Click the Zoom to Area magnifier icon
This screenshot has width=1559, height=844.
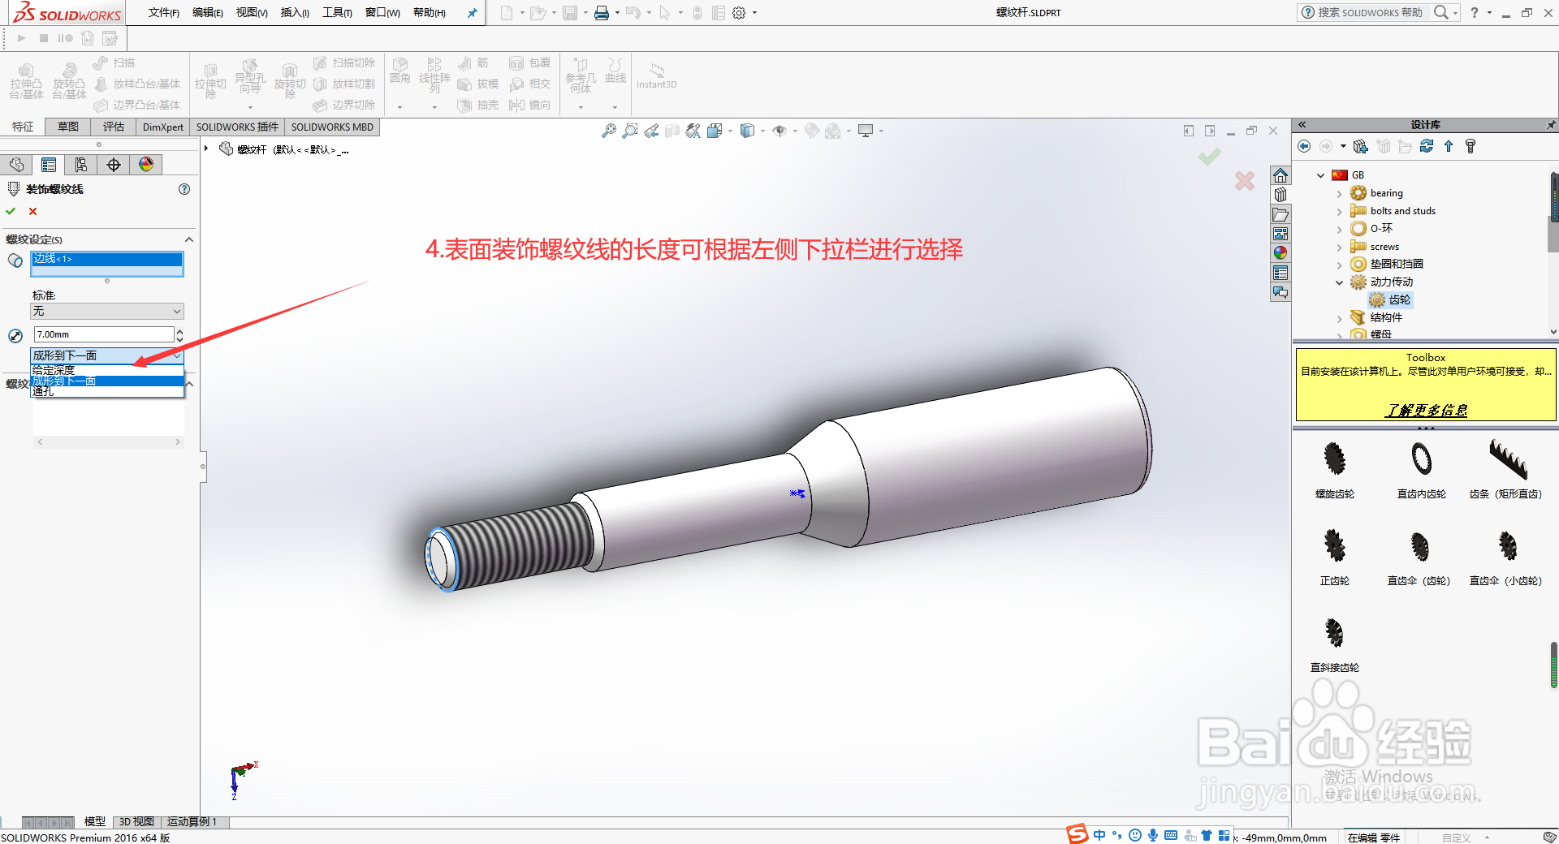click(x=629, y=131)
